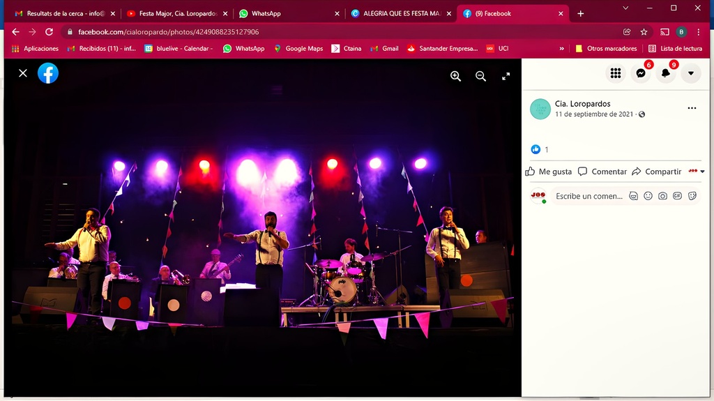Click the address bar URL

pyautogui.click(x=169, y=32)
